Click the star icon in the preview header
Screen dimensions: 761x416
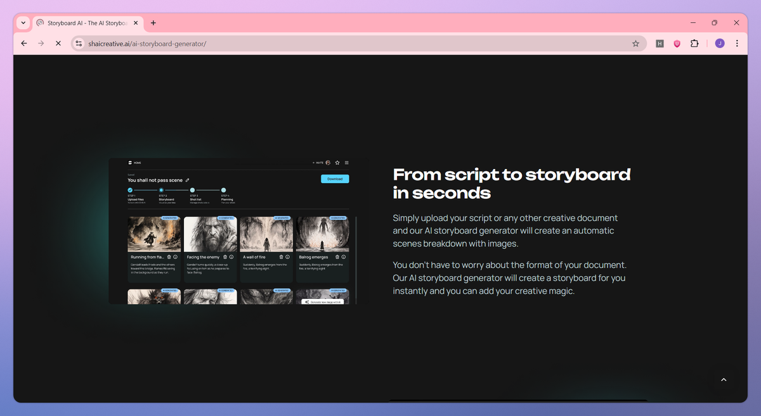337,163
